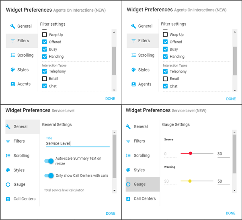Click Filters icon in General Settings dialog

pos(8,141)
